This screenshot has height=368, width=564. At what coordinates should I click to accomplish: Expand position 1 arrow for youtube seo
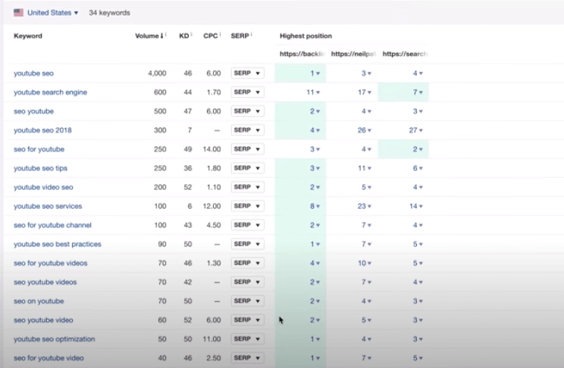pyautogui.click(x=318, y=73)
